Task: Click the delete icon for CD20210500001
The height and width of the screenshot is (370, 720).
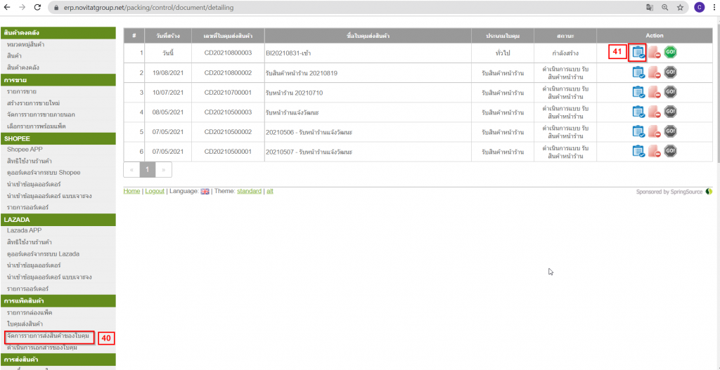Action: 654,151
